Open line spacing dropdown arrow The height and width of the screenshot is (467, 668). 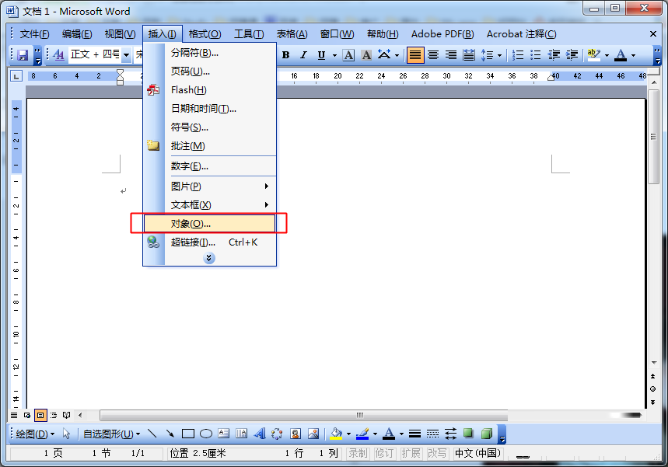[x=499, y=55]
